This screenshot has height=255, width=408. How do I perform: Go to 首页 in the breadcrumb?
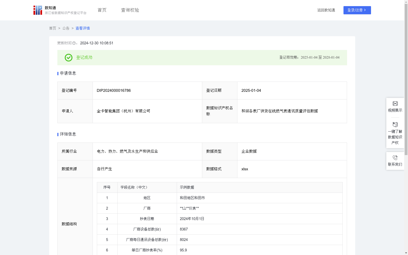pyautogui.click(x=53, y=28)
